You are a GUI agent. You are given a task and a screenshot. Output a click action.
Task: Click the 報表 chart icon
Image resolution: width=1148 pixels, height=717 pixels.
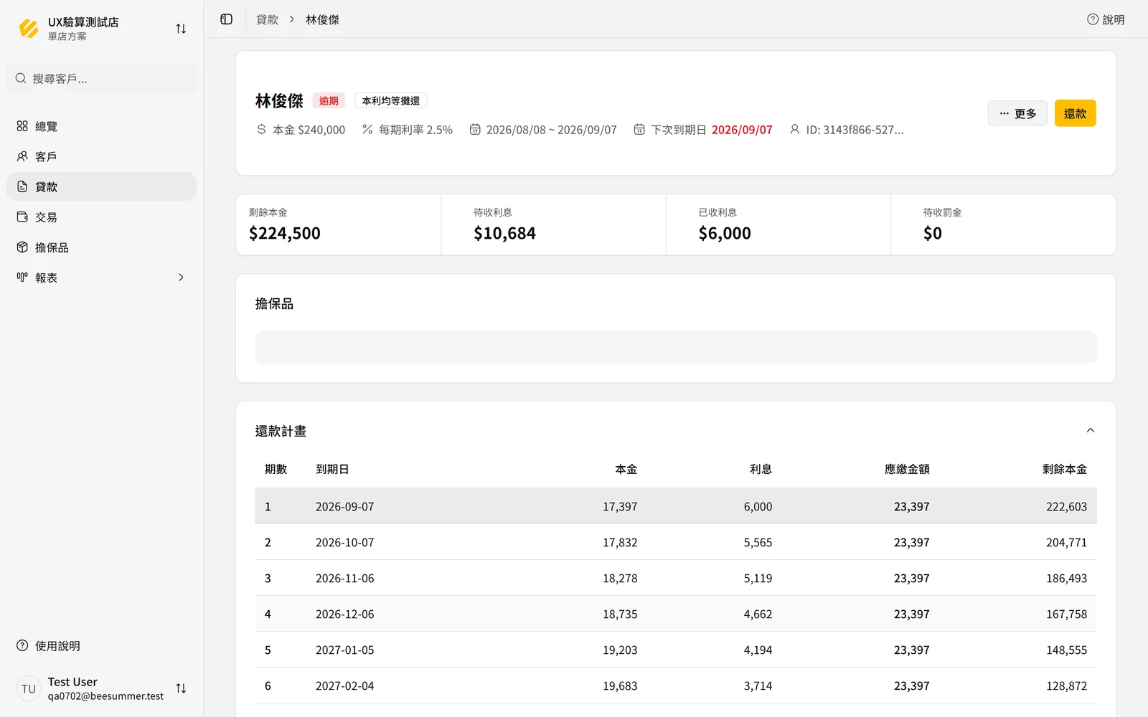(22, 277)
